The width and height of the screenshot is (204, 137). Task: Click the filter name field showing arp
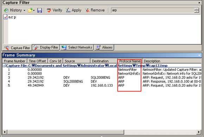[153, 10]
